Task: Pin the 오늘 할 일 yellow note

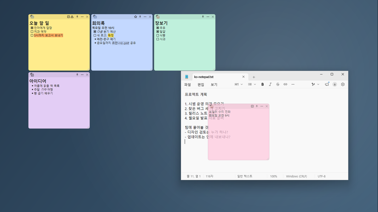Action: click(77, 17)
